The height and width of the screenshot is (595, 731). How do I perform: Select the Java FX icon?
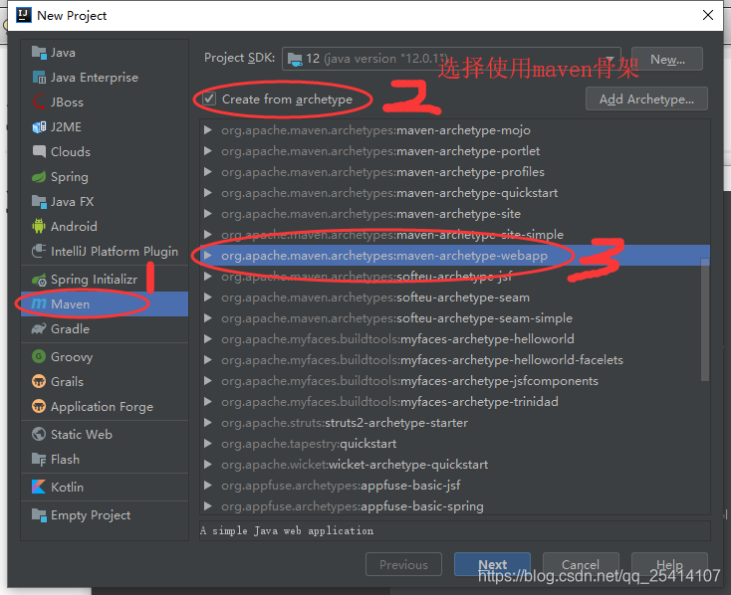pyautogui.click(x=39, y=202)
